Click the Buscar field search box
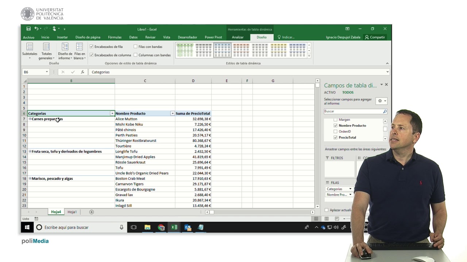Screen dimensions: 467x262 tap(353, 111)
